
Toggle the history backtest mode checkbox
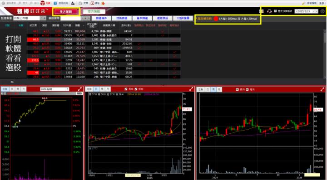click(275, 11)
